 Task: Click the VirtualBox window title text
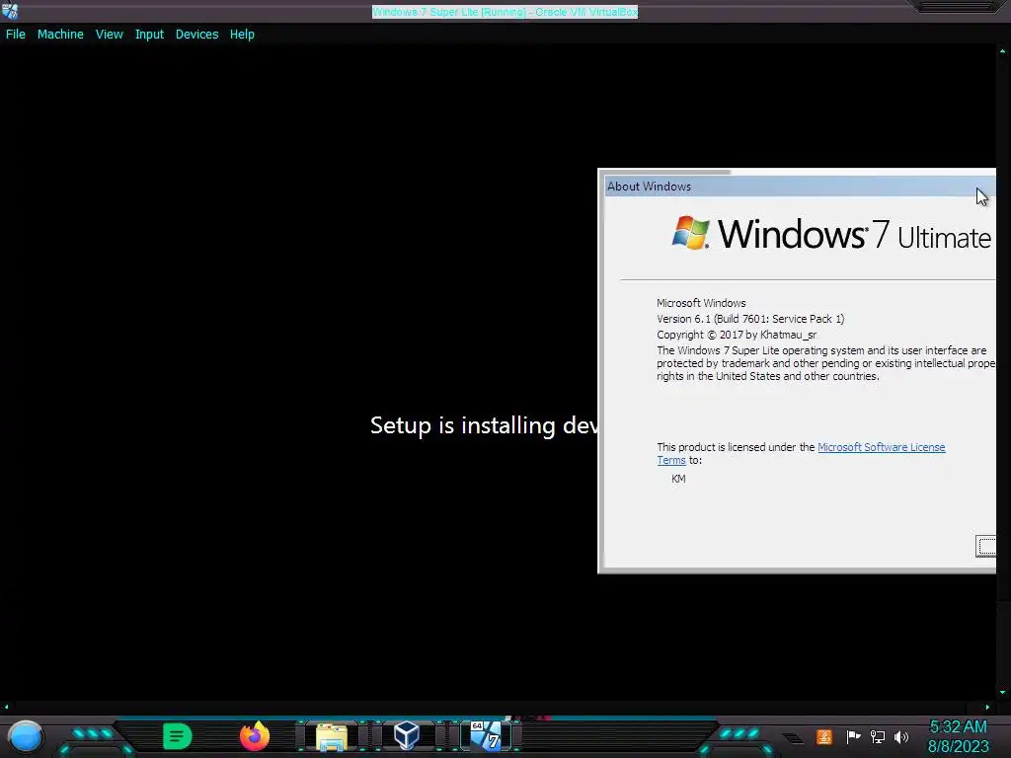click(x=505, y=12)
